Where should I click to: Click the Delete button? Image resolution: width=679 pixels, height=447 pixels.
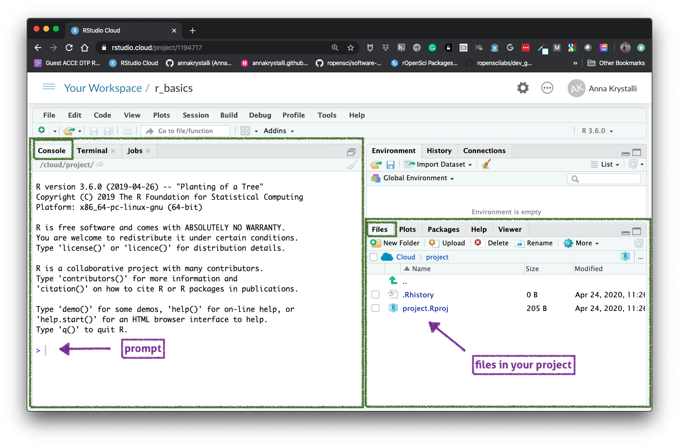pyautogui.click(x=491, y=243)
